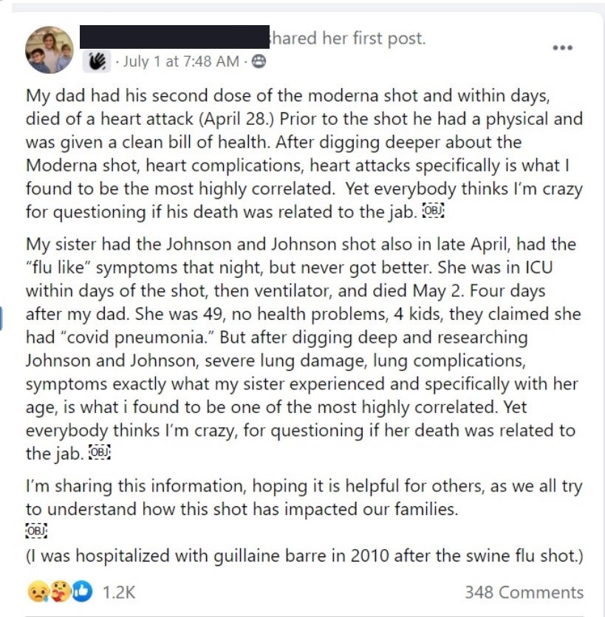
Task: Click the small blue tab at left edge
Action: pyautogui.click(x=2, y=319)
